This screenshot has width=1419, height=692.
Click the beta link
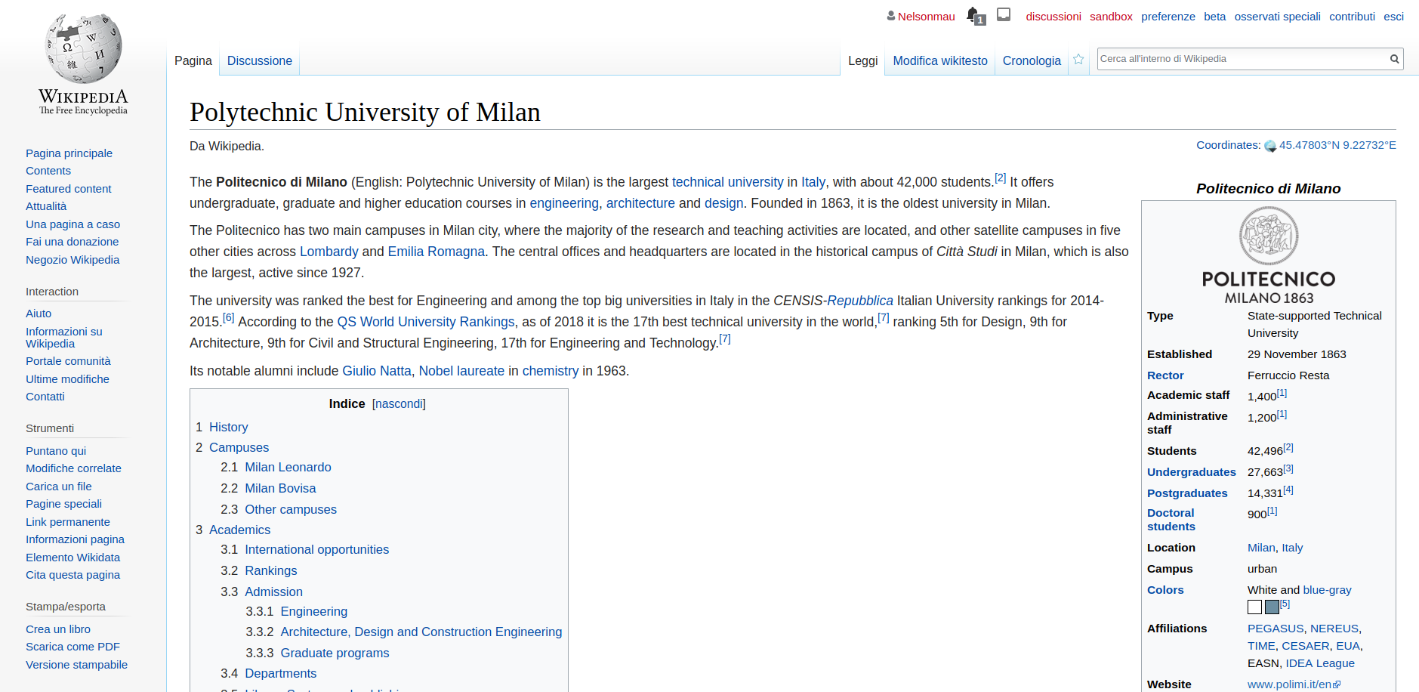1214,17
